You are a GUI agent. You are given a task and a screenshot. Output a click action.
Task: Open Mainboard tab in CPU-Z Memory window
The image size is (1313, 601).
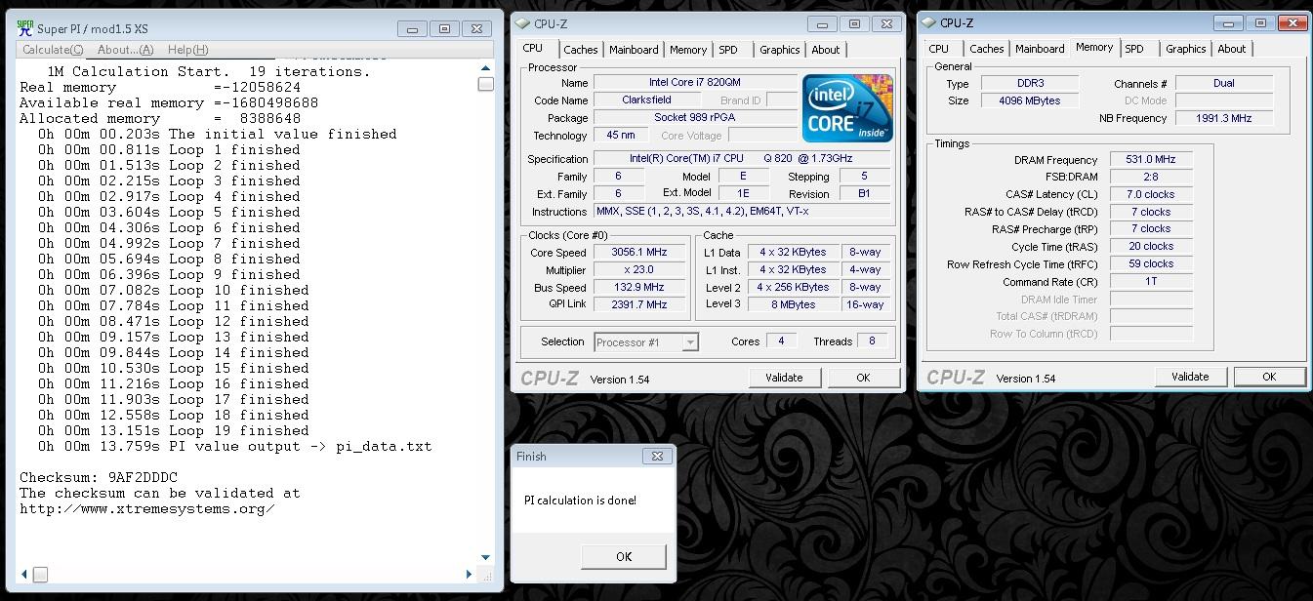(1040, 49)
